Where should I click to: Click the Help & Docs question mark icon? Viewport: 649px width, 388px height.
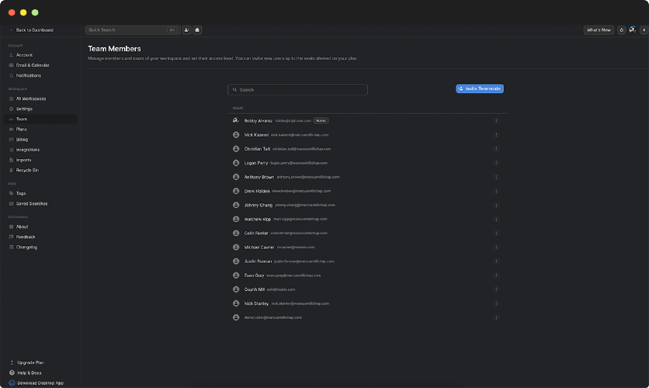(x=11, y=373)
